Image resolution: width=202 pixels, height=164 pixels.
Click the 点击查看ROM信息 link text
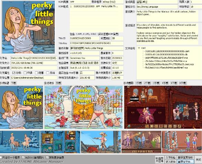tap(108, 34)
